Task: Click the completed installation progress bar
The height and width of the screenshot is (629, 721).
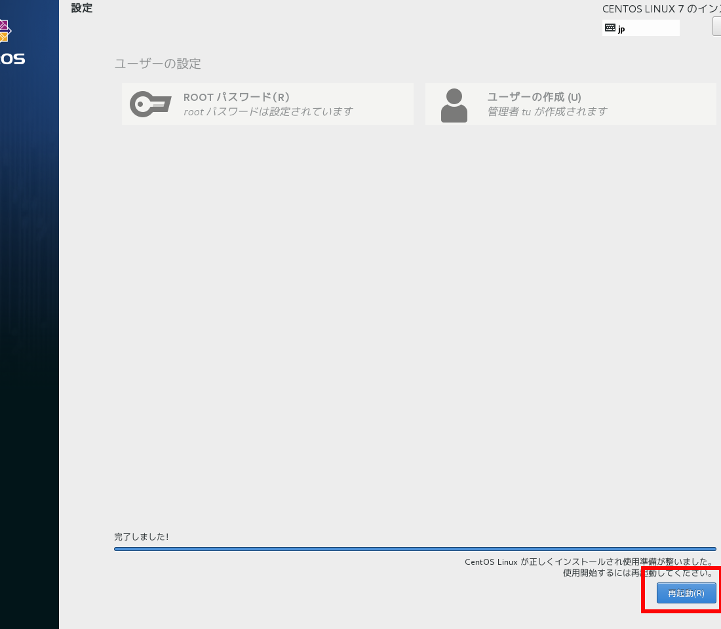Action: point(414,549)
